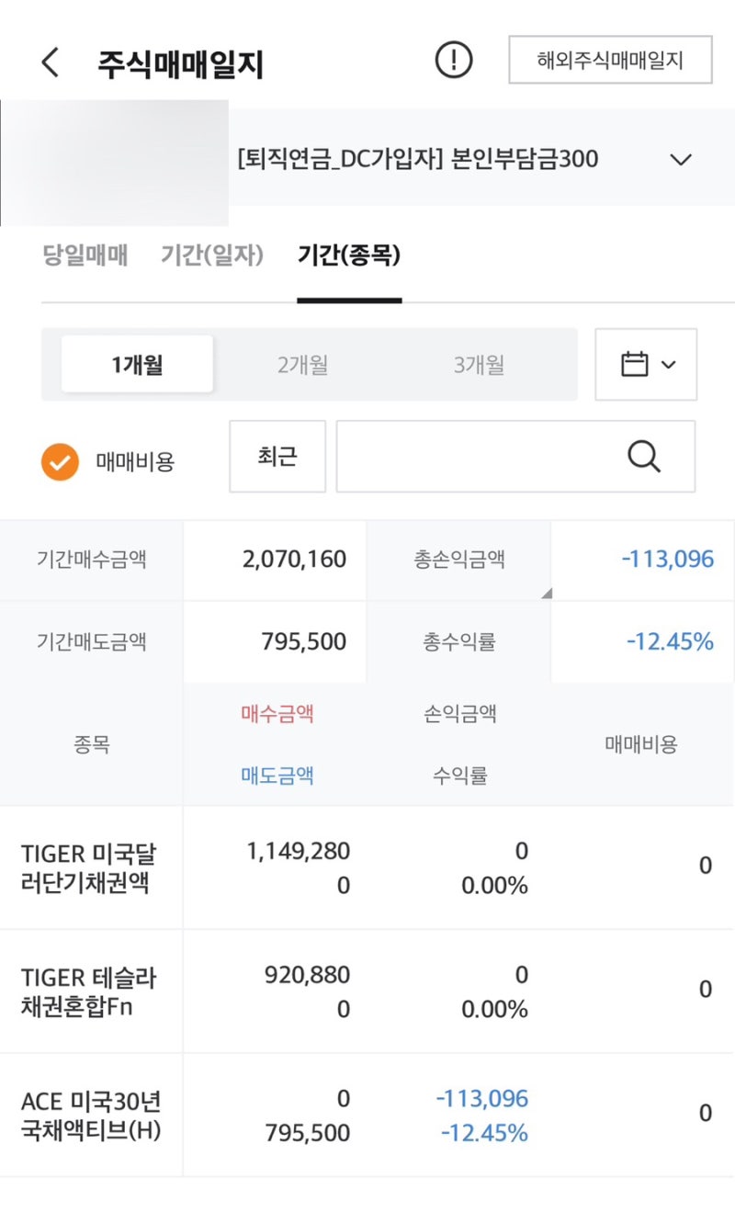Open the info exclamation icon
Screen dimensions: 735x1223
pos(453,62)
